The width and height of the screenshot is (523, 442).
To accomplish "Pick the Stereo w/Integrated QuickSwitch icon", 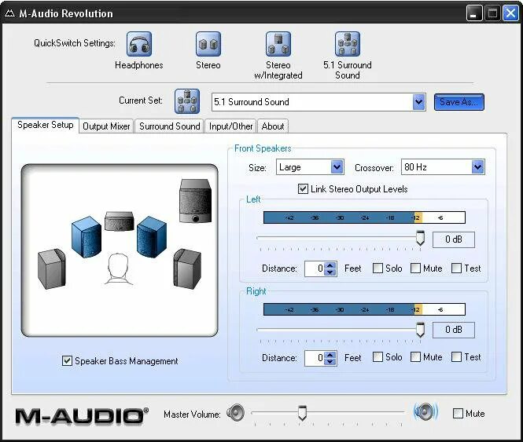I will [x=278, y=44].
